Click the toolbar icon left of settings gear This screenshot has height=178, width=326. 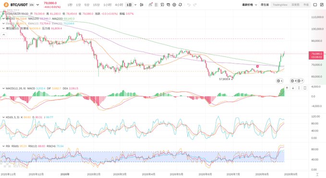(x=168, y=5)
